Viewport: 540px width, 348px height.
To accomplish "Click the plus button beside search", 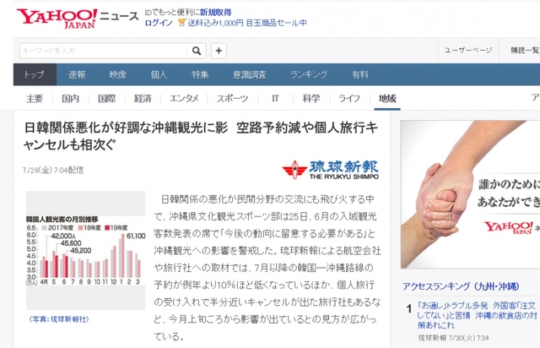I will [x=219, y=51].
